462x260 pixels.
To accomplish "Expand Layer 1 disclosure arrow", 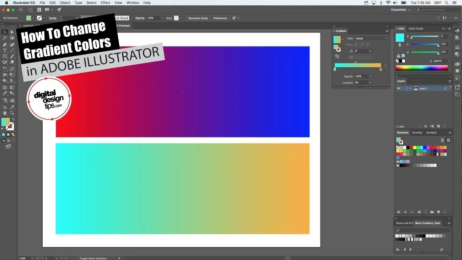I will 410,88.
